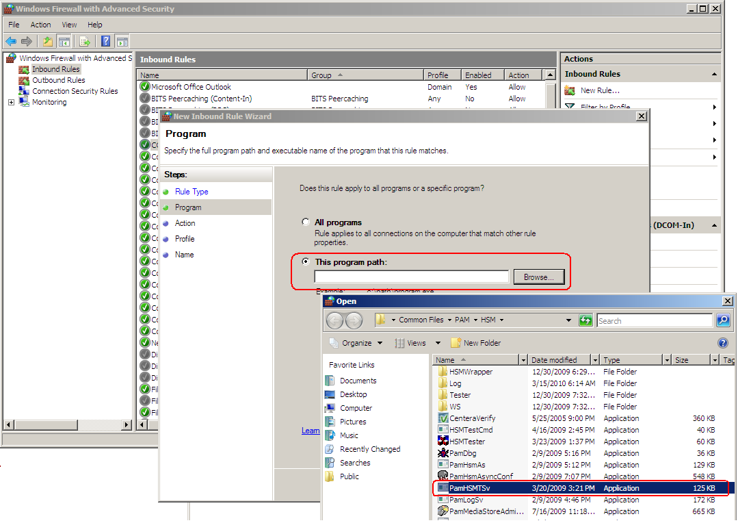Click the program path text field
This screenshot has height=523, width=738.
[411, 277]
